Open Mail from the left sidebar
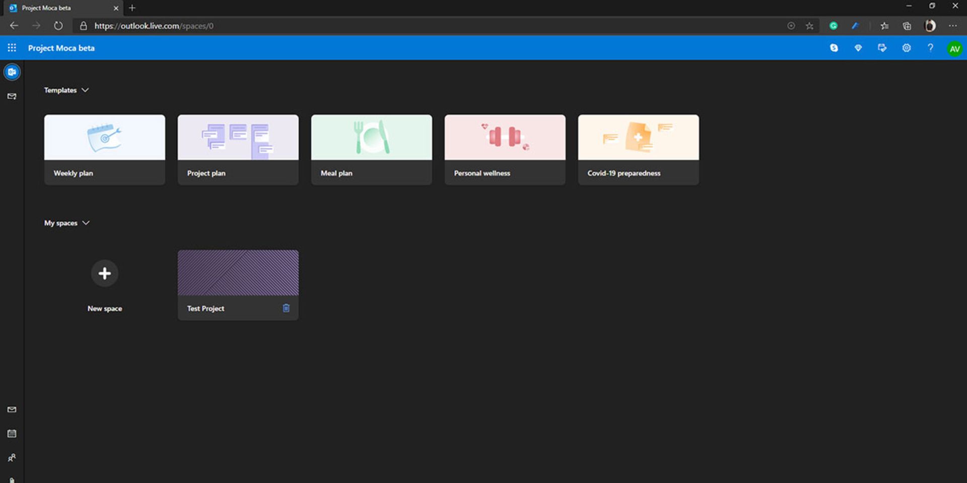The height and width of the screenshot is (483, 967). [x=12, y=96]
